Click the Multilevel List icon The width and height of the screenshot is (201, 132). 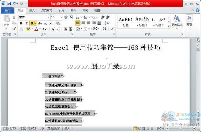point(94,17)
